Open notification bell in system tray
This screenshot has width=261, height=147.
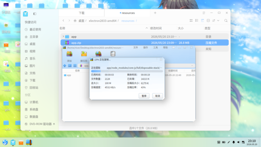tap(233, 142)
